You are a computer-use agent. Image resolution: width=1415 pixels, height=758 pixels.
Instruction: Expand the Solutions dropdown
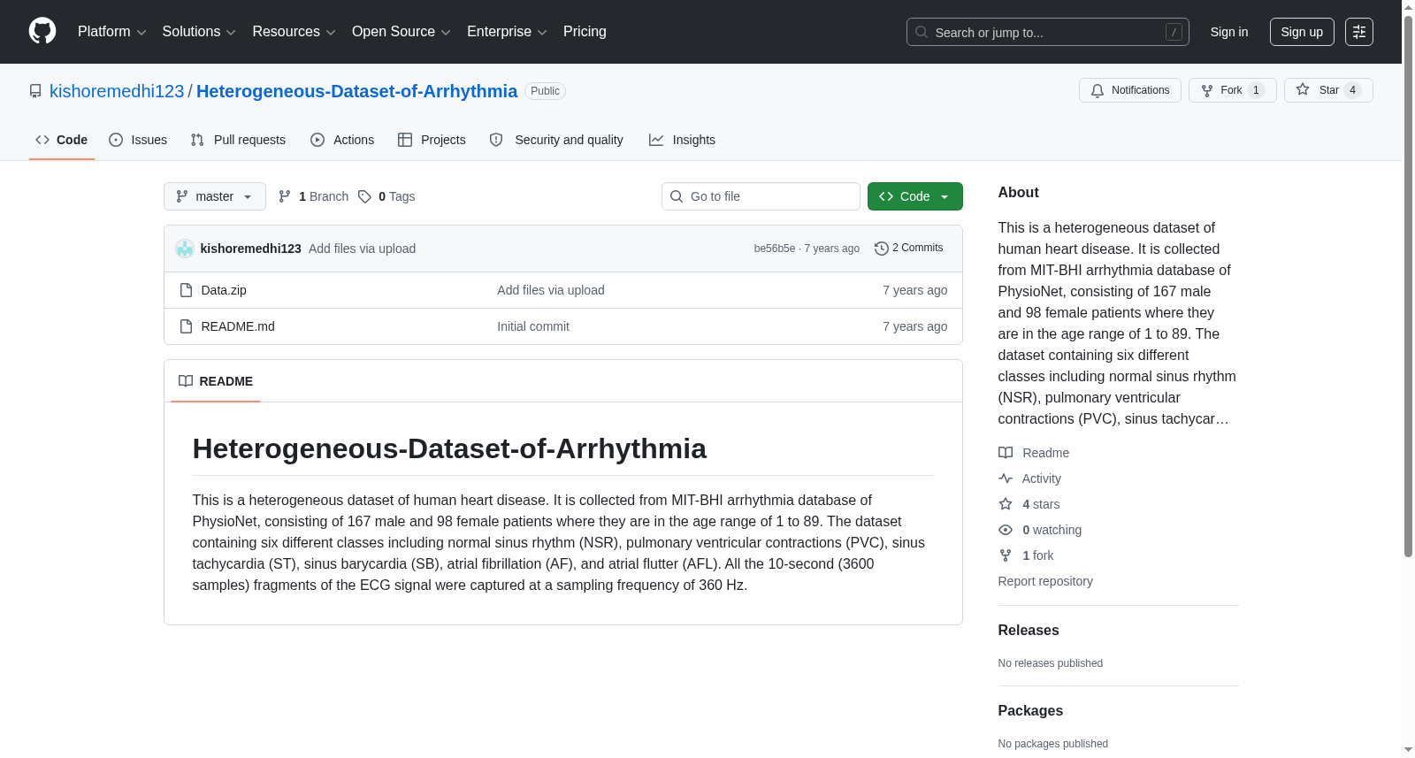tap(199, 32)
